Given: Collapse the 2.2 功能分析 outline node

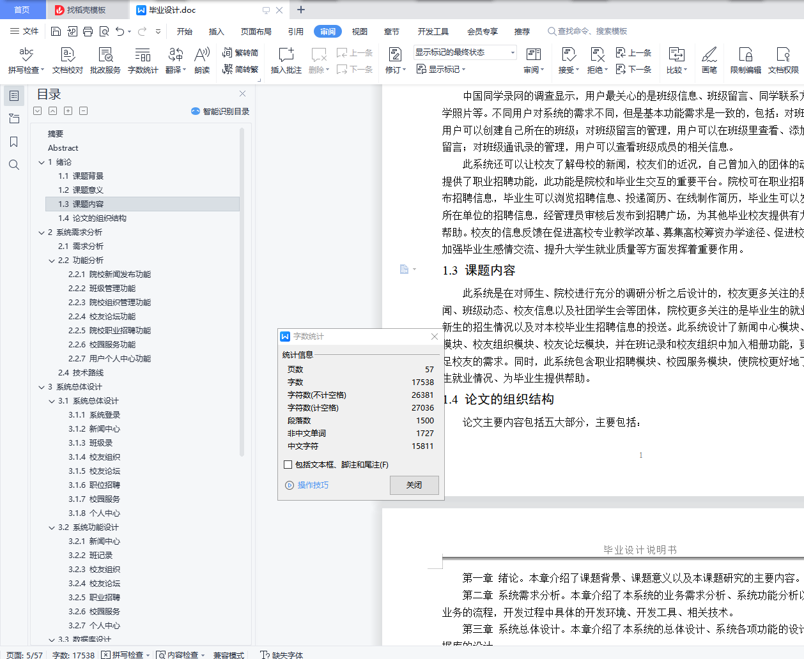Looking at the screenshot, I should point(52,261).
